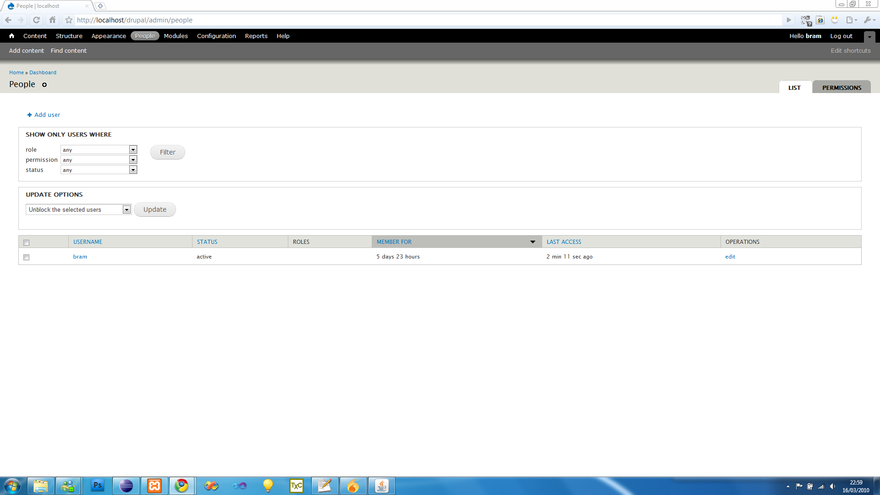Check the select-all users checkbox in header
The height and width of the screenshot is (495, 880).
(26, 242)
